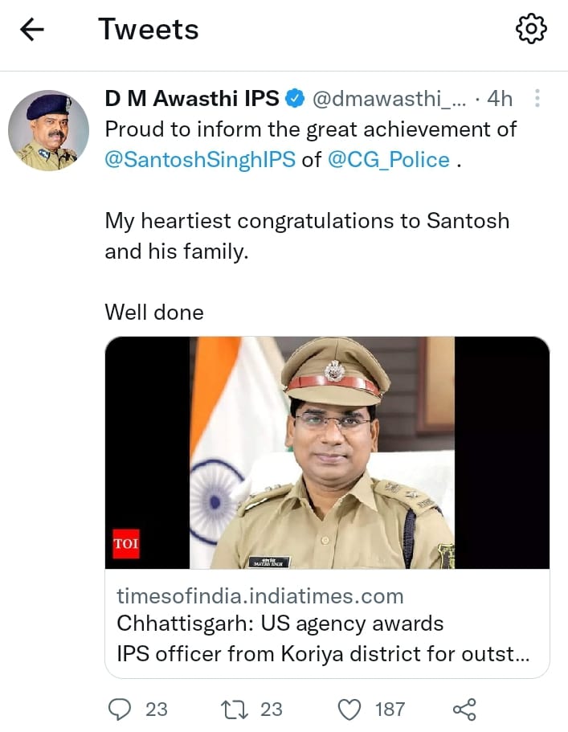
Task: Click the timesofindia.indiatimes.com domain text
Action: [259, 596]
